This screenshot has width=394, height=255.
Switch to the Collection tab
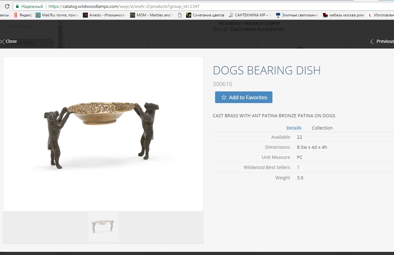click(x=322, y=128)
